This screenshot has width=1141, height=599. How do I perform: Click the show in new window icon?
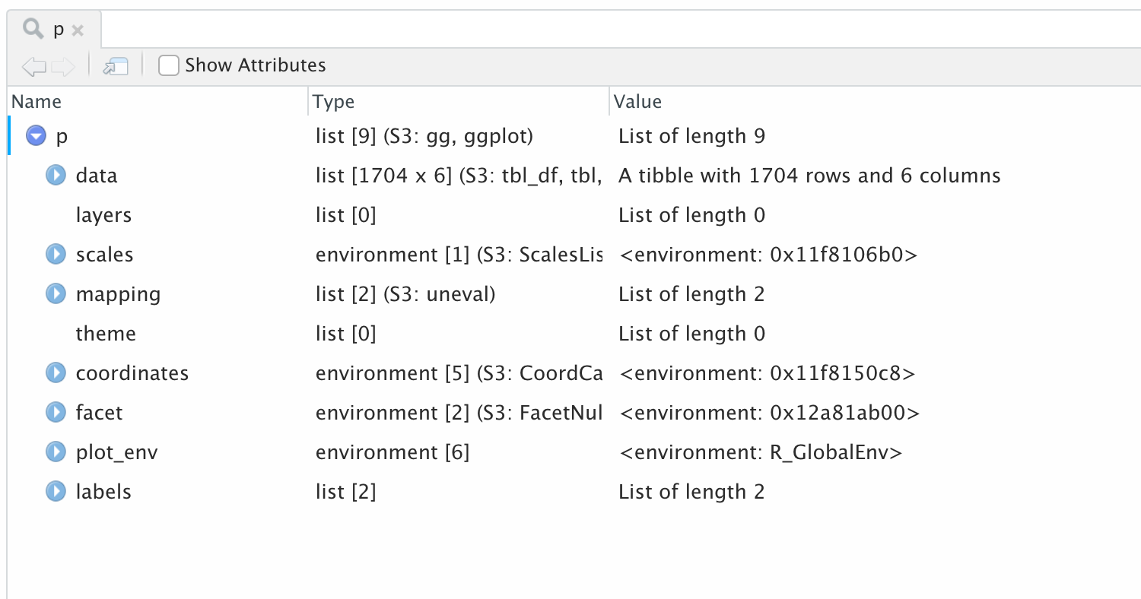[x=116, y=66]
